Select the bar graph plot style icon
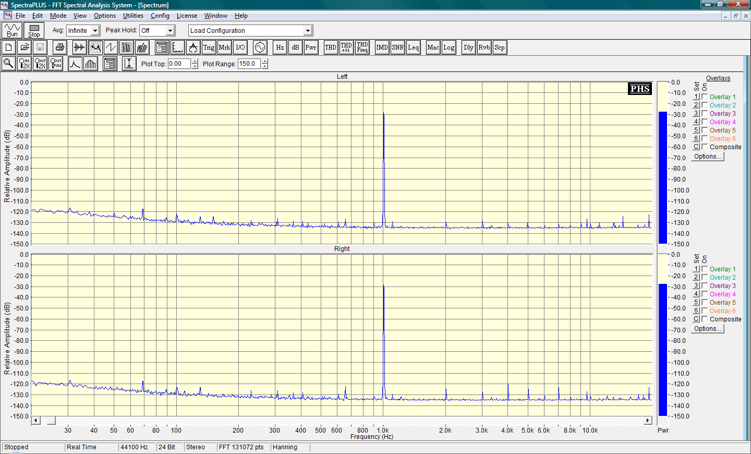 [x=91, y=64]
